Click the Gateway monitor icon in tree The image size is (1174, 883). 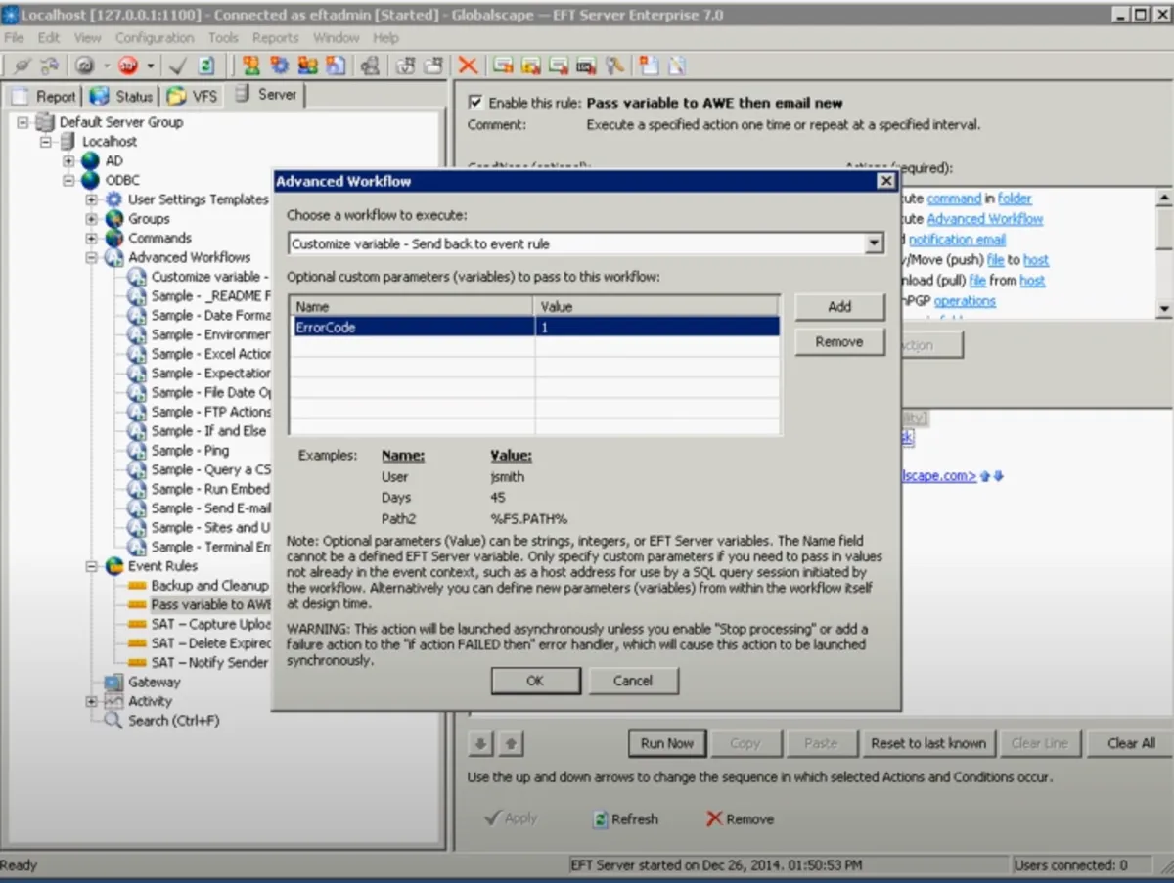pyautogui.click(x=114, y=682)
